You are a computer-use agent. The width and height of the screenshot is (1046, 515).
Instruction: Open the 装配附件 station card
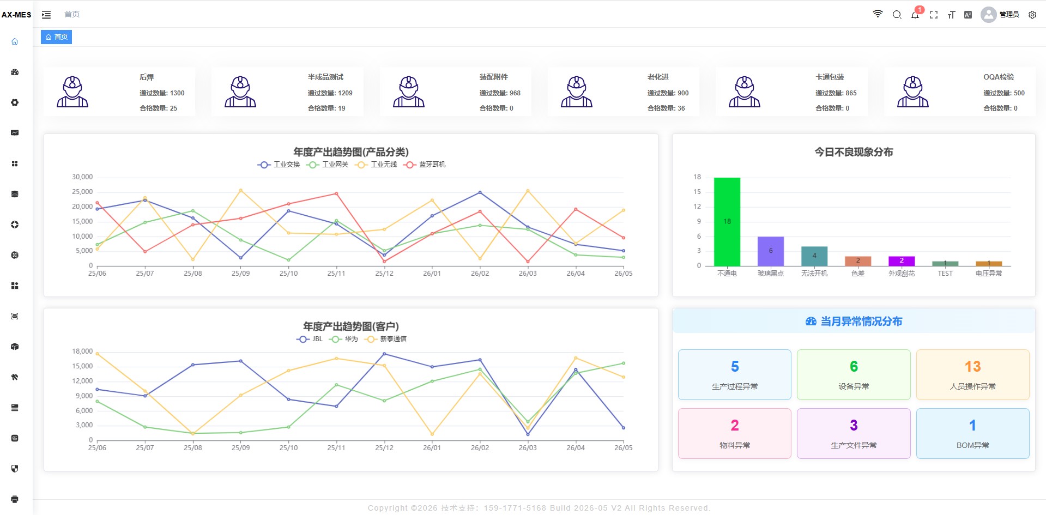point(456,92)
